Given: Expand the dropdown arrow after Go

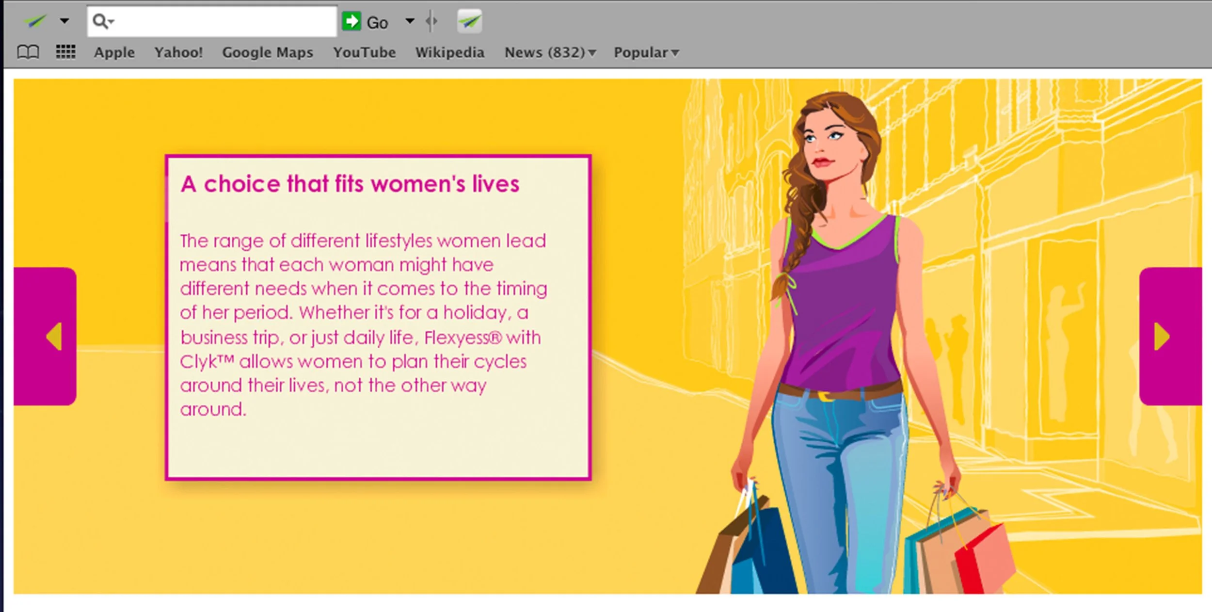Looking at the screenshot, I should pos(410,21).
